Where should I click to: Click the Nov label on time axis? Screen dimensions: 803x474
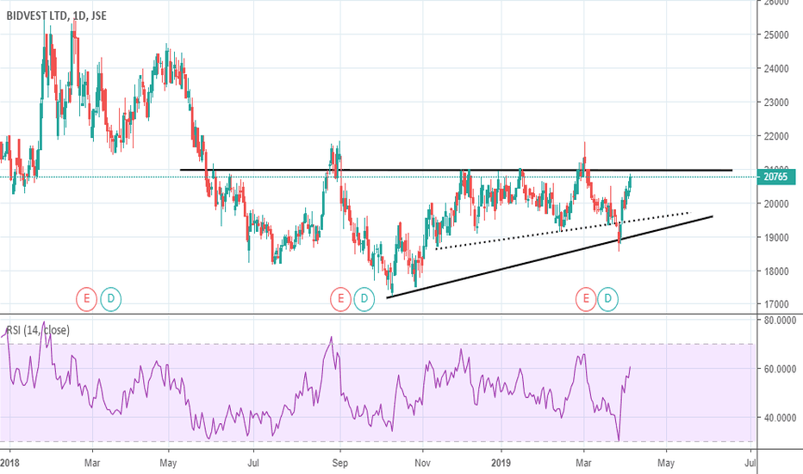[422, 464]
